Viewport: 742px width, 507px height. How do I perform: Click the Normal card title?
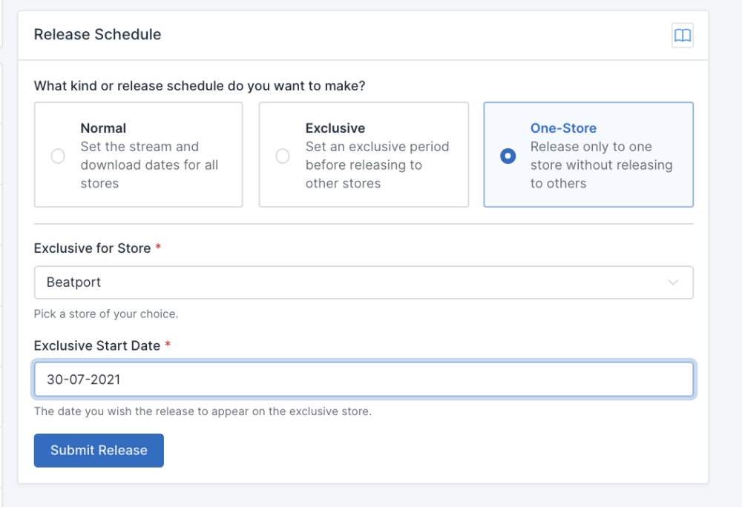pos(103,128)
